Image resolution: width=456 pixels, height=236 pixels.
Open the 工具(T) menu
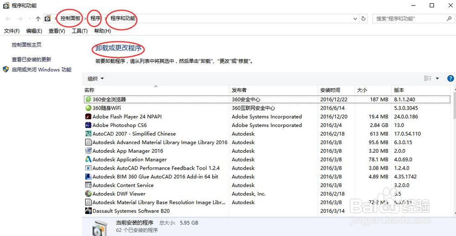click(80, 31)
